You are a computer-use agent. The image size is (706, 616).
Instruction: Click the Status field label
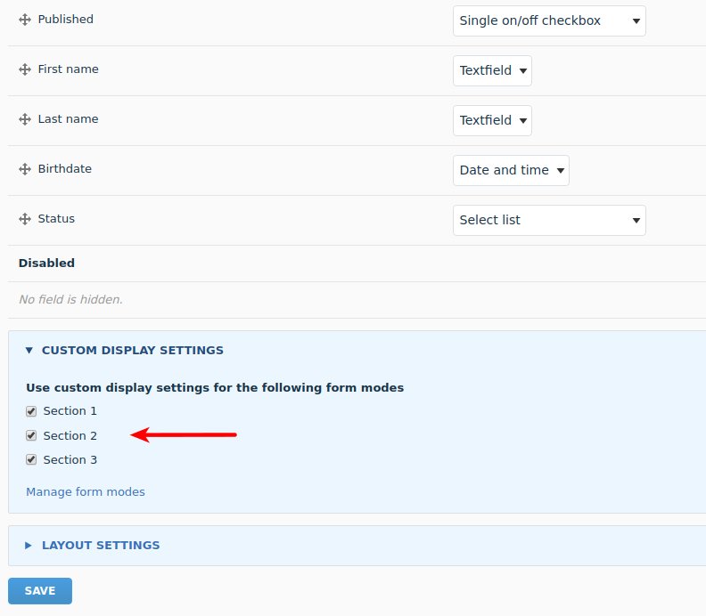pos(56,219)
